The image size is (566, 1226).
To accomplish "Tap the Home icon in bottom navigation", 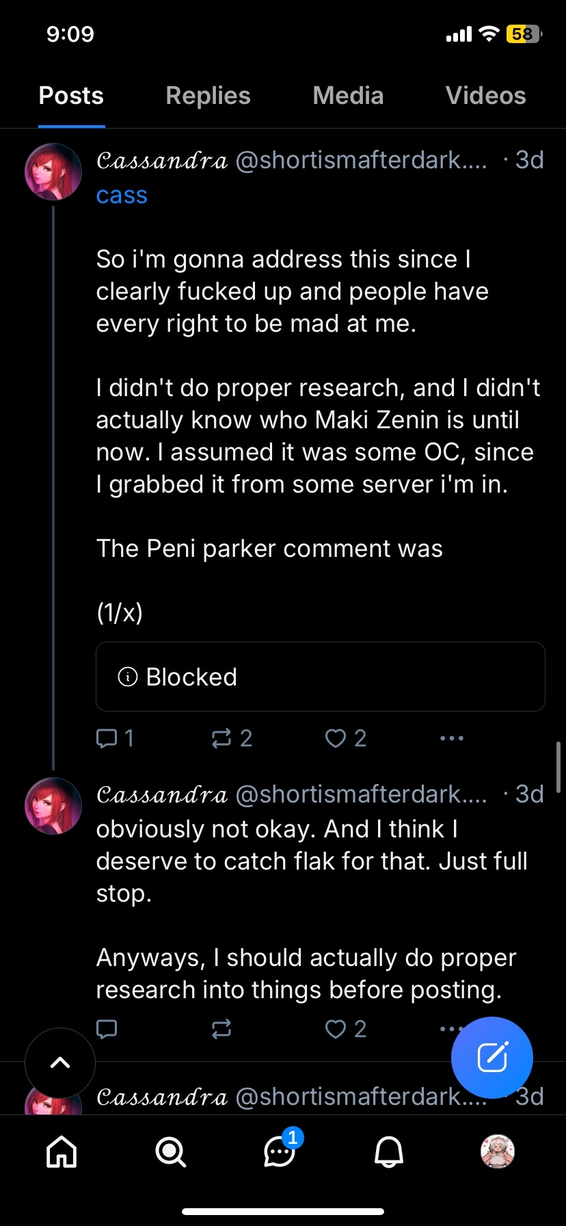I will 62,1151.
